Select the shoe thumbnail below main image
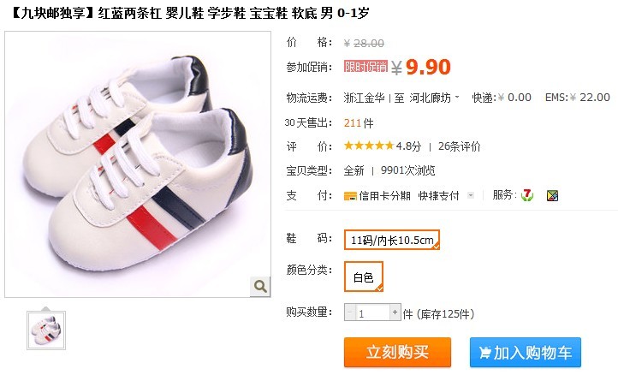The image size is (618, 375). pyautogui.click(x=46, y=330)
